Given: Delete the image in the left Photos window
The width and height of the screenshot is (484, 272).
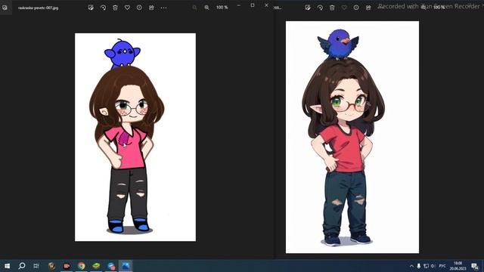Looking at the screenshot, I should point(115,8).
